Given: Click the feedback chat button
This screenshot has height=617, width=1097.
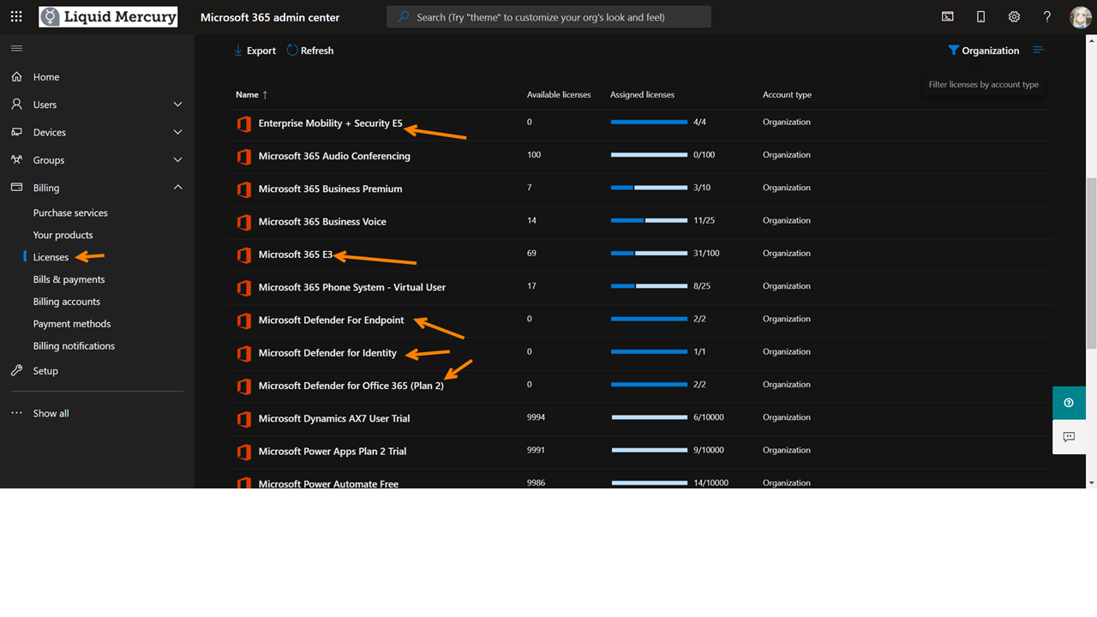Looking at the screenshot, I should click(1069, 437).
